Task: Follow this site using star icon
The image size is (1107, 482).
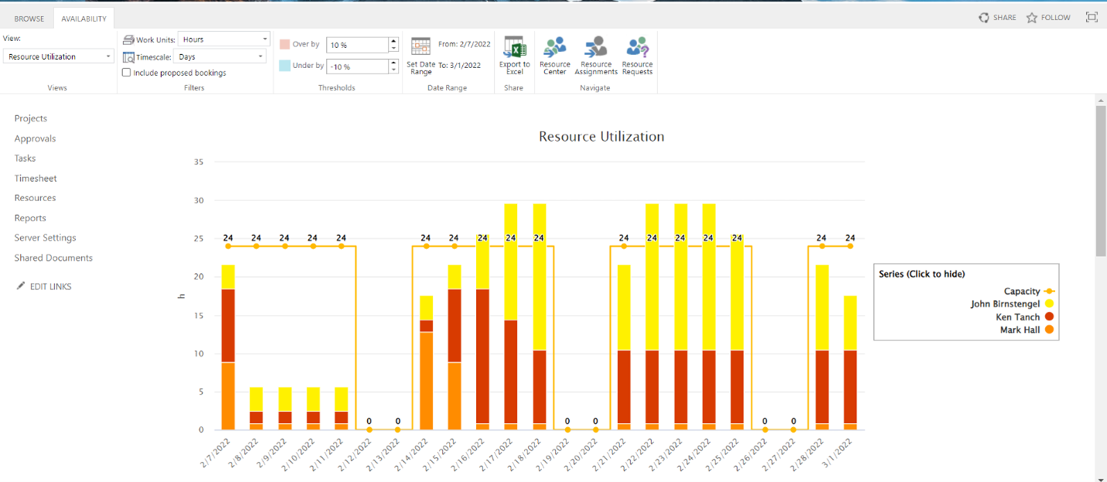Action: click(1048, 18)
